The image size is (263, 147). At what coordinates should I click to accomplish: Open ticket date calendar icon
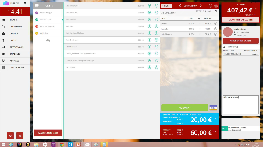click(215, 11)
